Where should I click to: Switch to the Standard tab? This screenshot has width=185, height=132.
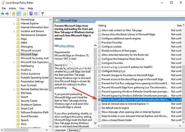pyautogui.click(x=73, y=130)
